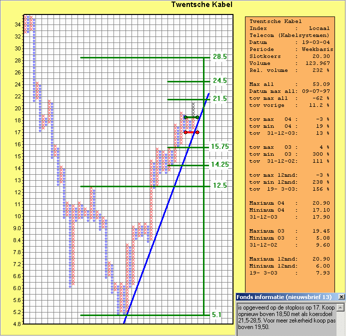Click the black X column above green marker

pos(193,109)
